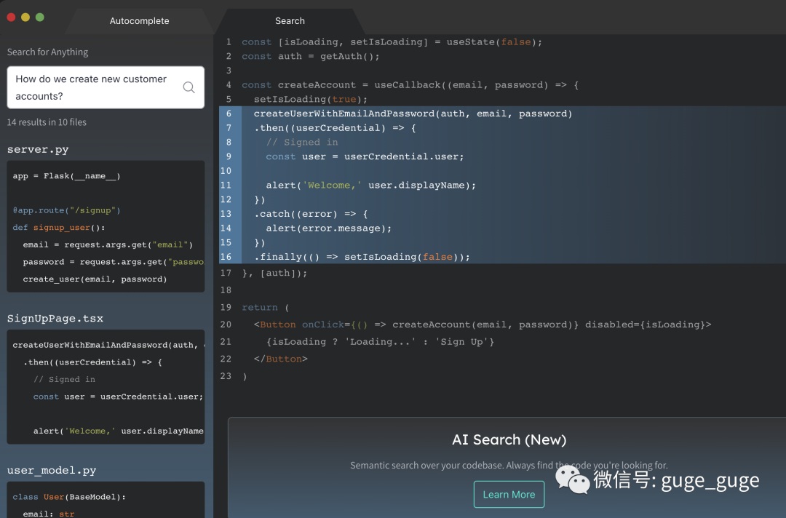786x518 pixels.
Task: Select the Search tab
Action: coord(290,21)
